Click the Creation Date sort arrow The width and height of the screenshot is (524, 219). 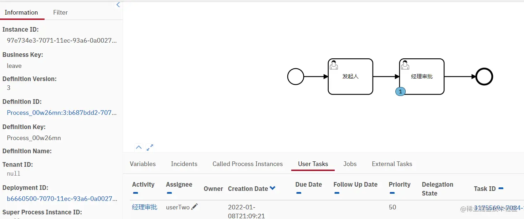273,188
